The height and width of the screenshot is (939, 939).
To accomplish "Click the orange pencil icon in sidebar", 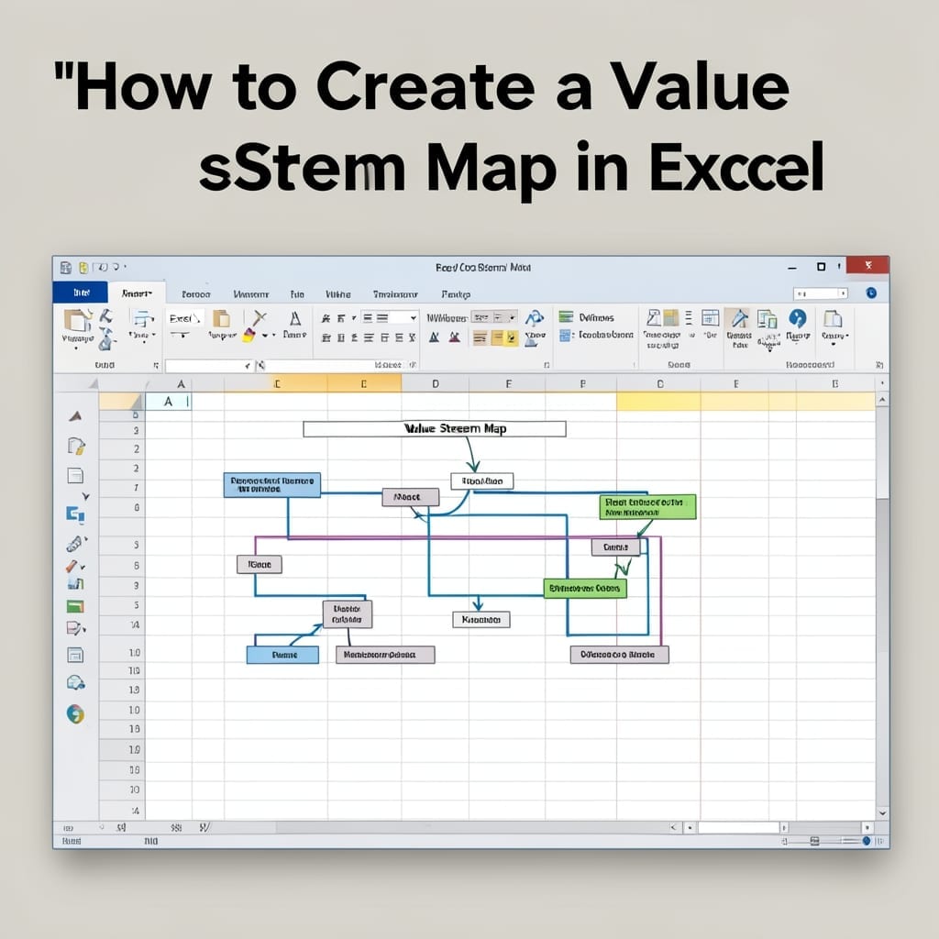I will 72,566.
